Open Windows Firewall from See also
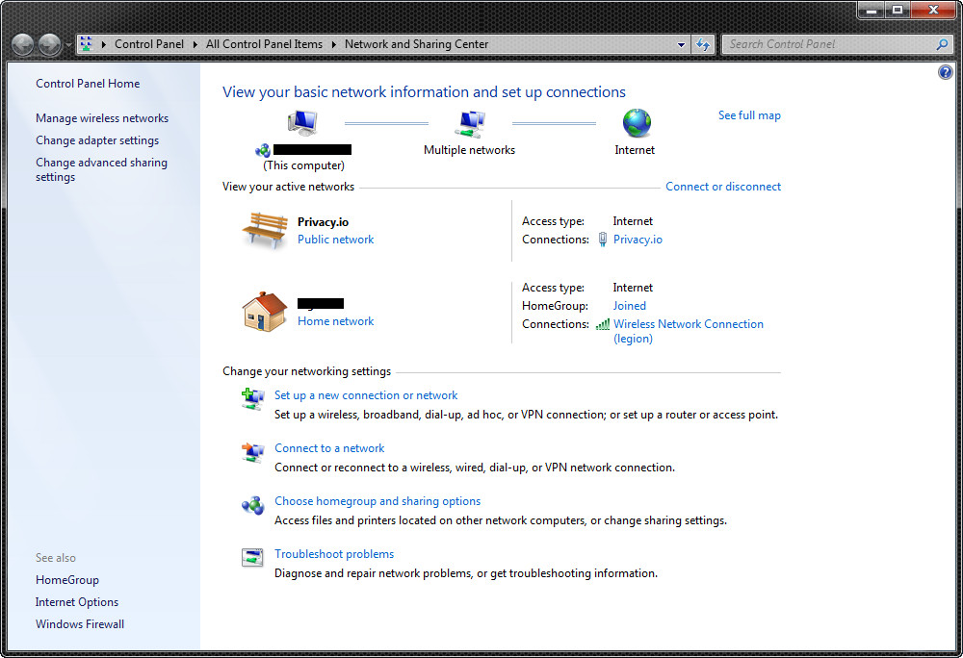The width and height of the screenshot is (963, 658). pyautogui.click(x=80, y=624)
